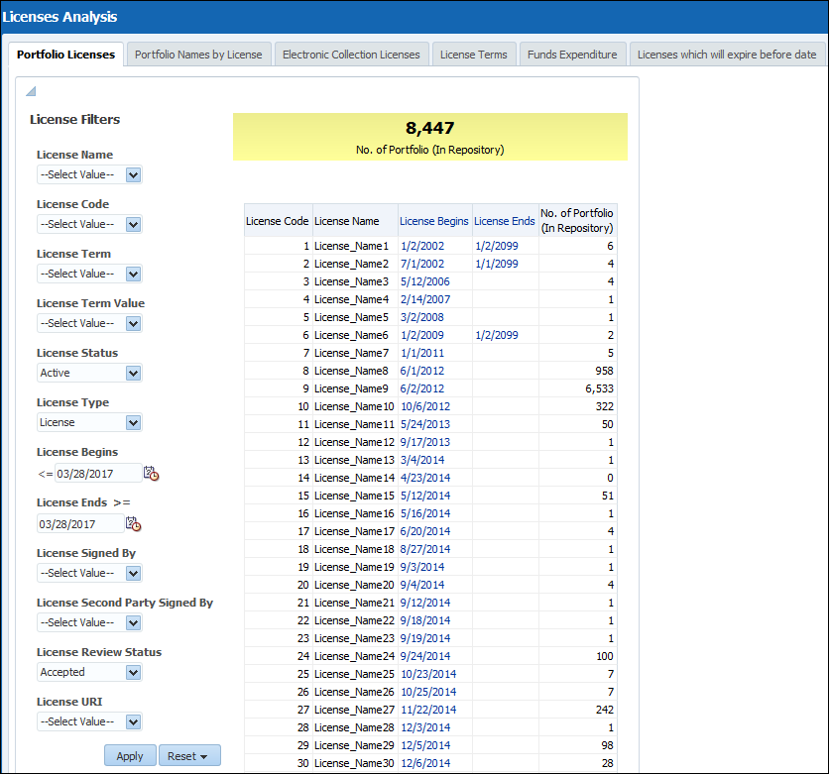This screenshot has width=829, height=774.
Task: Select portfolio count 958
Action: [x=604, y=371]
